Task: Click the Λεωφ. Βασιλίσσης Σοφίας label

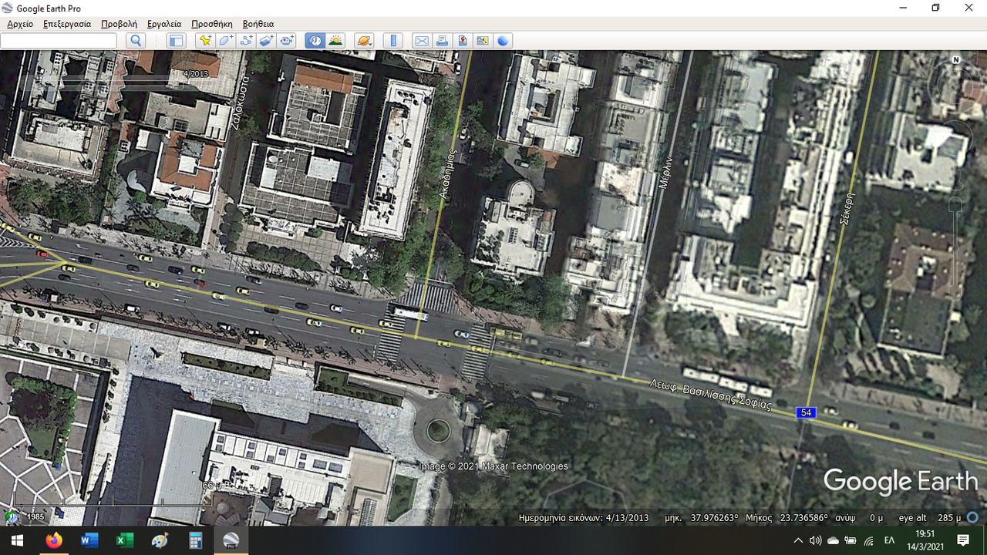Action: pyautogui.click(x=710, y=394)
